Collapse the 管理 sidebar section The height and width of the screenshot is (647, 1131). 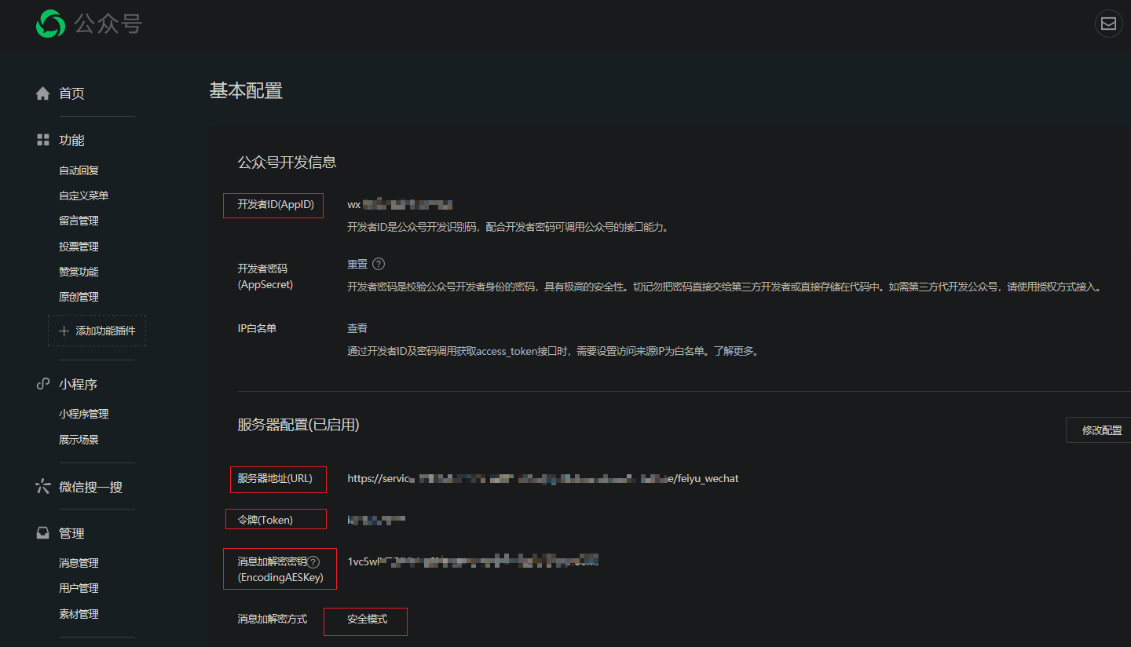tap(71, 532)
